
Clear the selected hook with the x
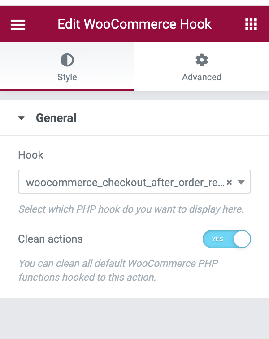(229, 182)
